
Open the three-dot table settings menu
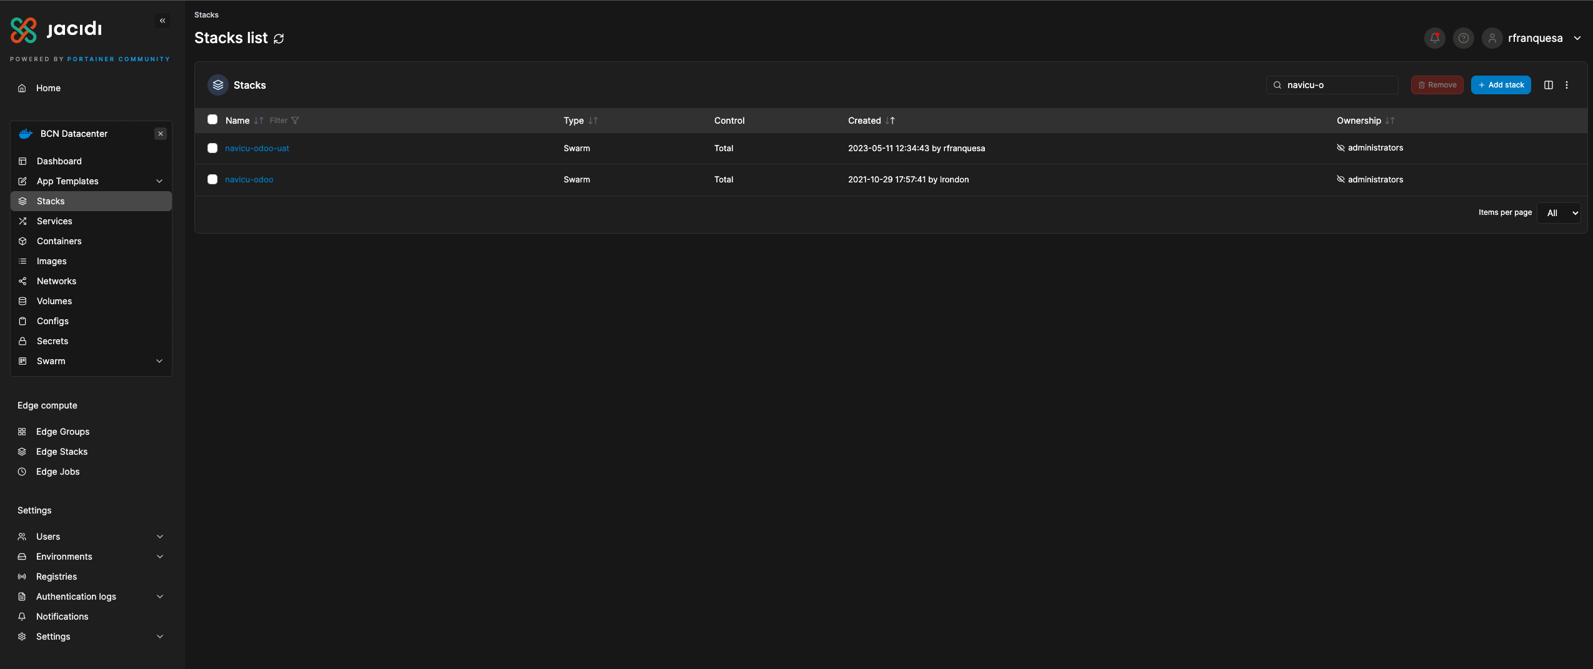1566,85
